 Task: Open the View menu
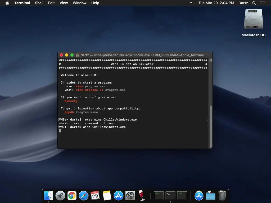64,3
